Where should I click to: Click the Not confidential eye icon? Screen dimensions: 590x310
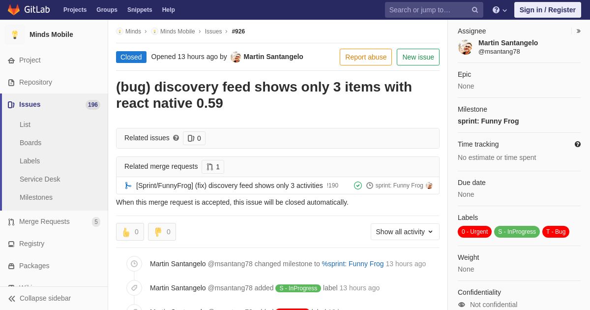(x=462, y=305)
